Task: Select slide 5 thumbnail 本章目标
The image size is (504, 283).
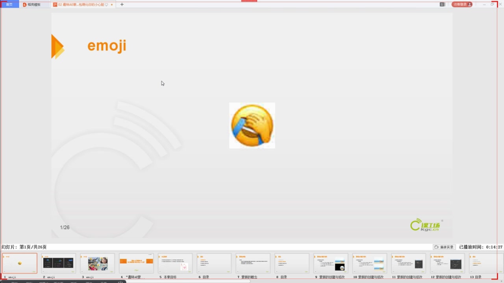Action: click(x=175, y=263)
